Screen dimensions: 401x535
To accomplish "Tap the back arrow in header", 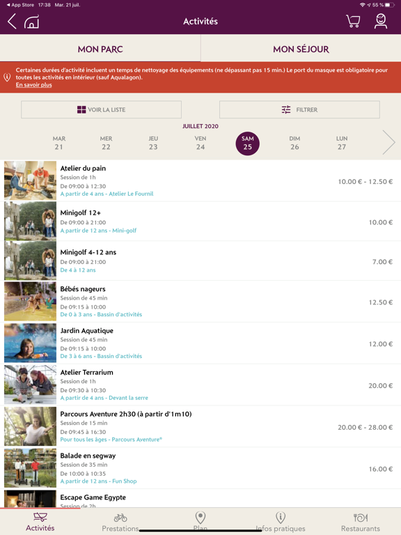I will pyautogui.click(x=12, y=21).
